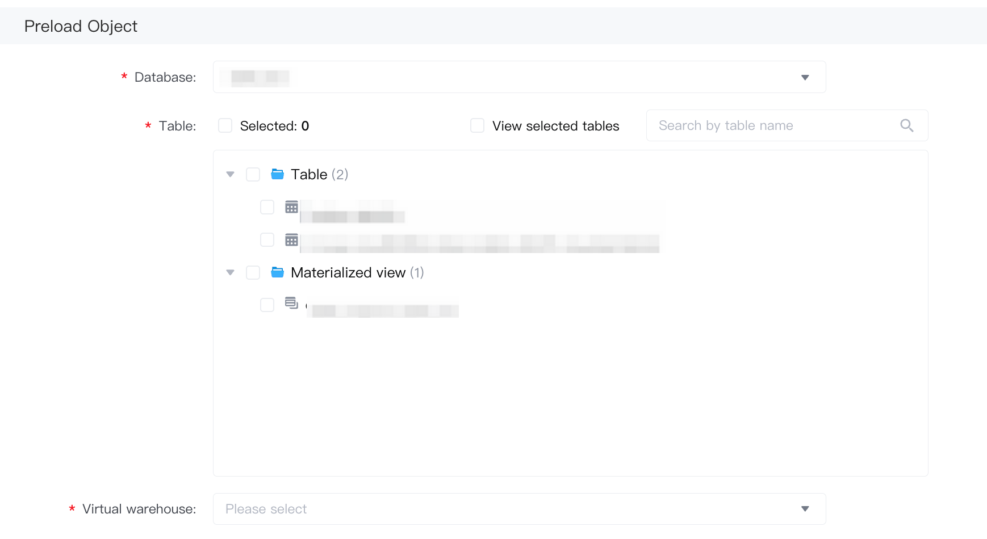This screenshot has width=987, height=539.
Task: Tick the second table row checkbox
Action: 267,240
